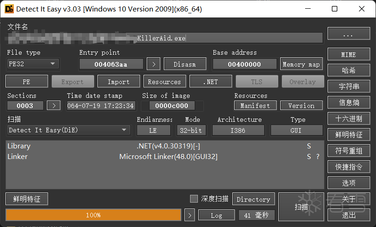Open the 十六进制 (hex) button
The height and width of the screenshot is (227, 376).
349,119
